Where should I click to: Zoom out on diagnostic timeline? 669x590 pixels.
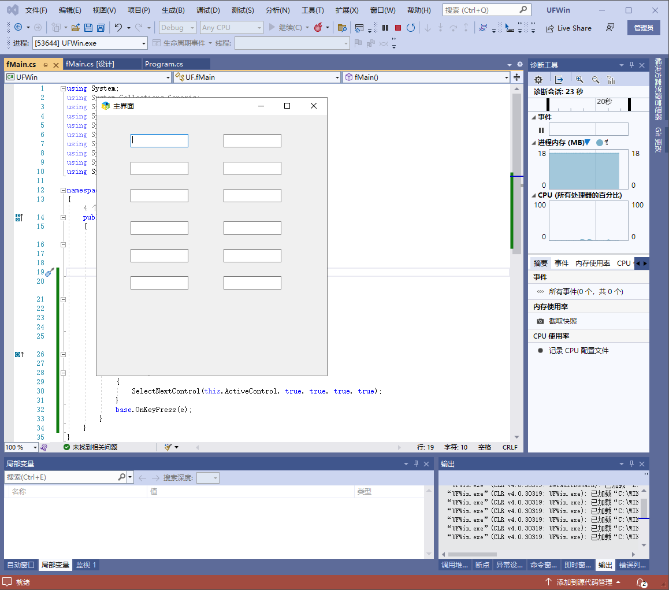point(596,80)
